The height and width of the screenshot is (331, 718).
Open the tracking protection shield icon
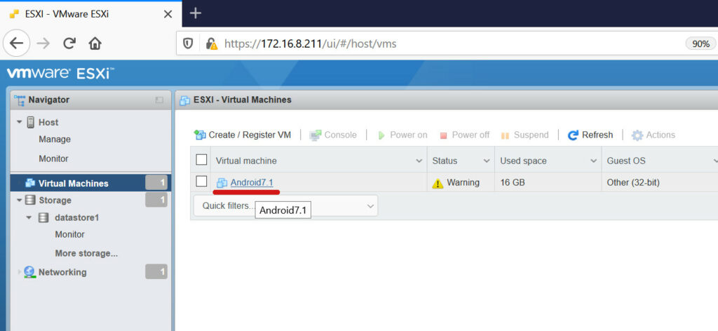[188, 43]
